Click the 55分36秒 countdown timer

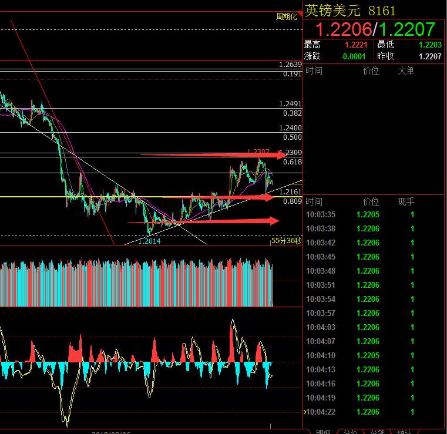(286, 241)
